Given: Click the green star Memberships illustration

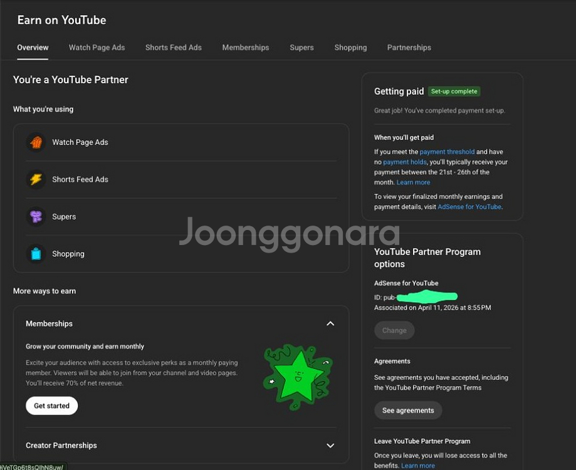Looking at the screenshot, I should [x=298, y=377].
